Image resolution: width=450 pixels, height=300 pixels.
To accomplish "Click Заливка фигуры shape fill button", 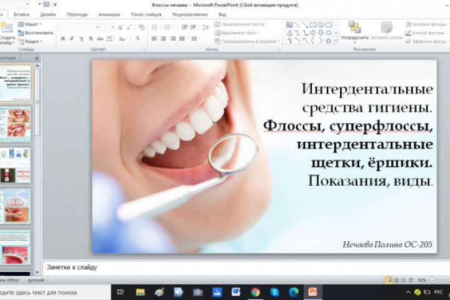I will pyautogui.click(x=426, y=24).
